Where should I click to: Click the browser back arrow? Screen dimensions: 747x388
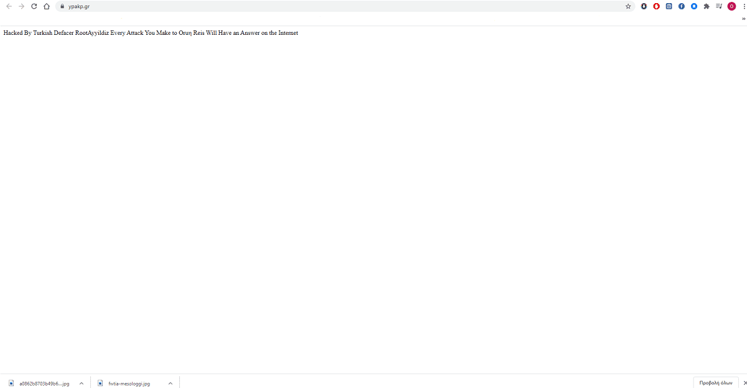[x=9, y=6]
